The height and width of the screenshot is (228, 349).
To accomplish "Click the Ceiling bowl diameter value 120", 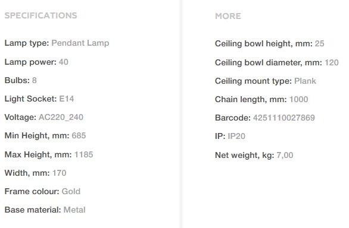I will 332,62.
